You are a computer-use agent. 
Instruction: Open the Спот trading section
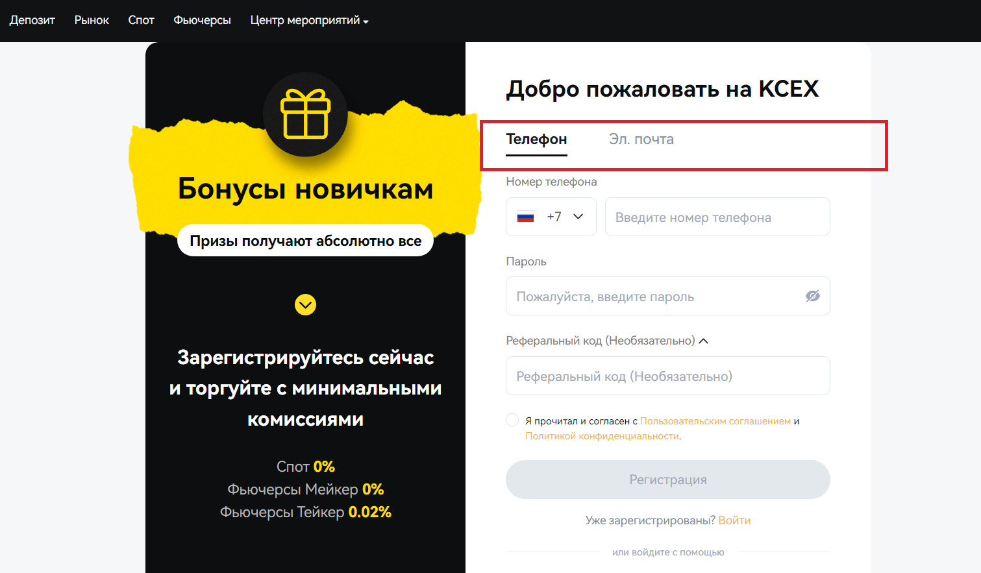(141, 20)
